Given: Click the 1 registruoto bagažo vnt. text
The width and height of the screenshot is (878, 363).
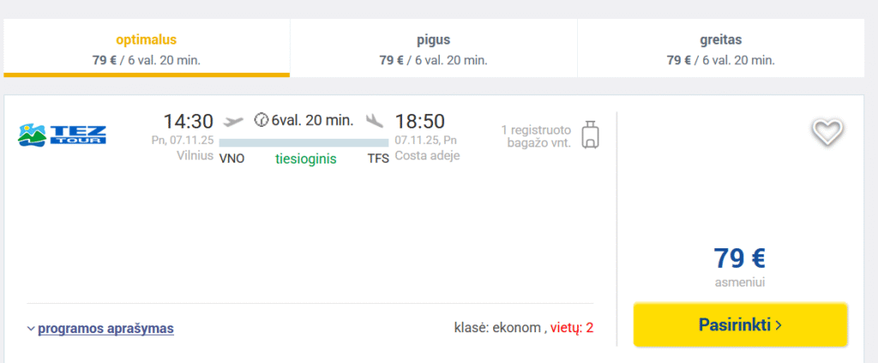Looking at the screenshot, I should tap(536, 137).
